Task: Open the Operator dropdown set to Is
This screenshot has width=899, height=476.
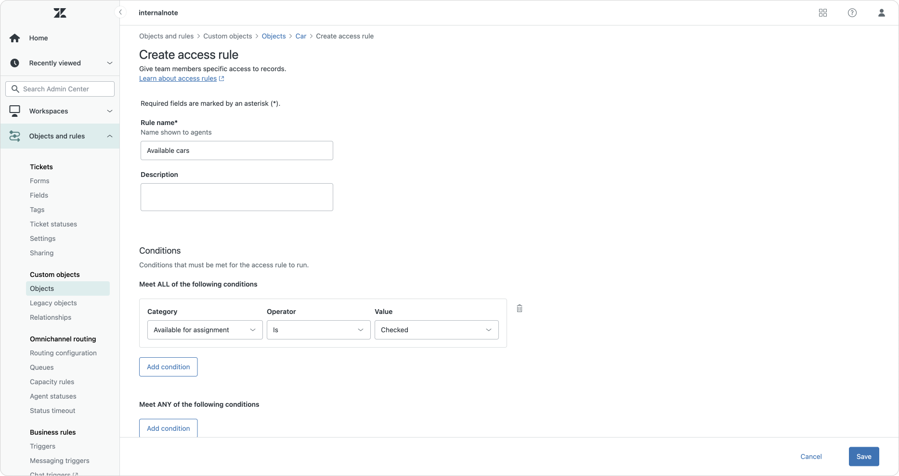Action: [x=318, y=330]
